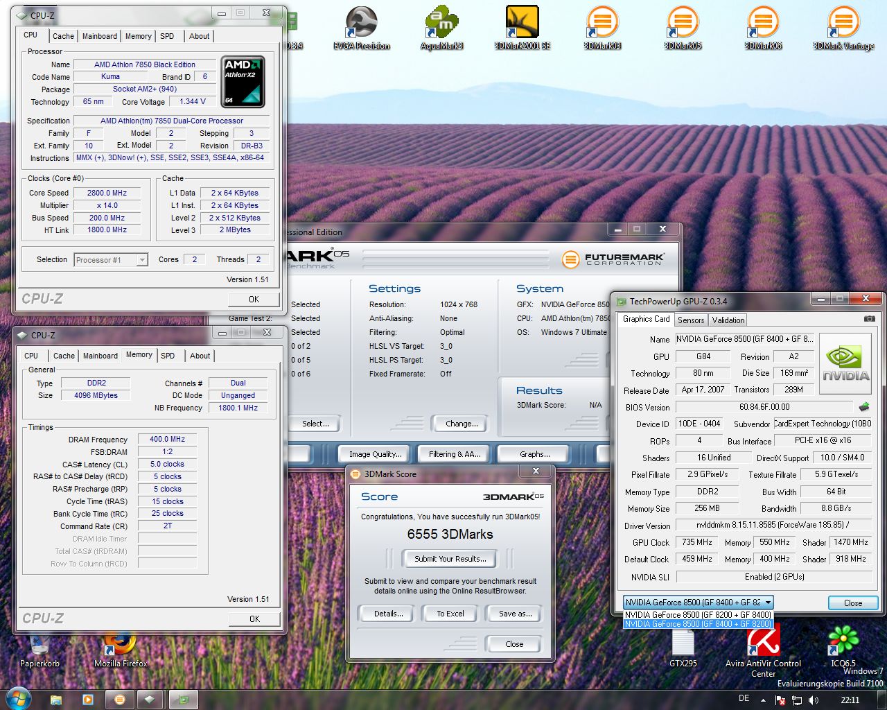Image resolution: width=887 pixels, height=710 pixels.
Task: Open the Mozilla Firefox desktop shortcut
Action: pyautogui.click(x=121, y=652)
